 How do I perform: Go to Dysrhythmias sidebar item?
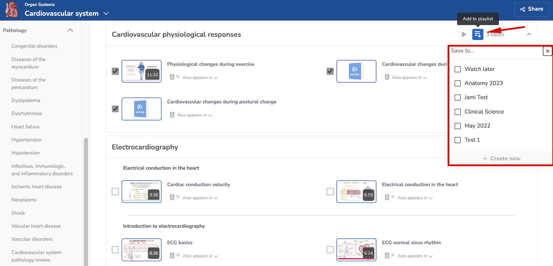pos(27,113)
